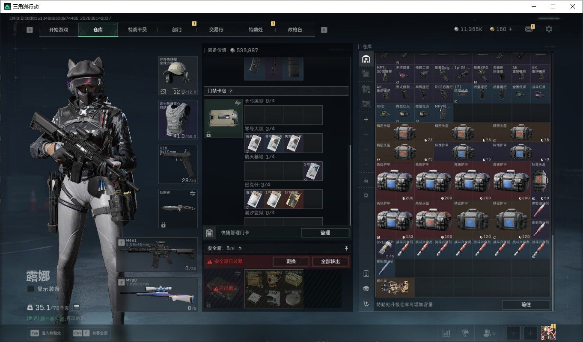
Task: Click the 管理 keycard button
Action: tap(325, 233)
